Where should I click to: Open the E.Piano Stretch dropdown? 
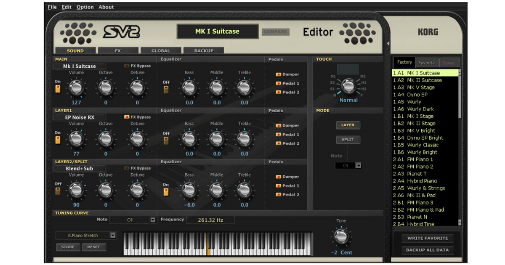tap(113, 236)
